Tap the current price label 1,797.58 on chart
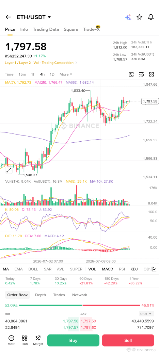The height and width of the screenshot is (355, 159). pyautogui.click(x=150, y=101)
